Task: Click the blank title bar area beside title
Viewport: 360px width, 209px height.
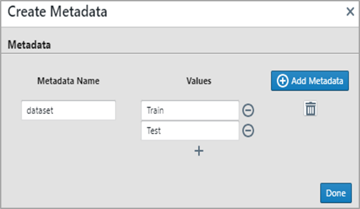Action: (x=225, y=12)
